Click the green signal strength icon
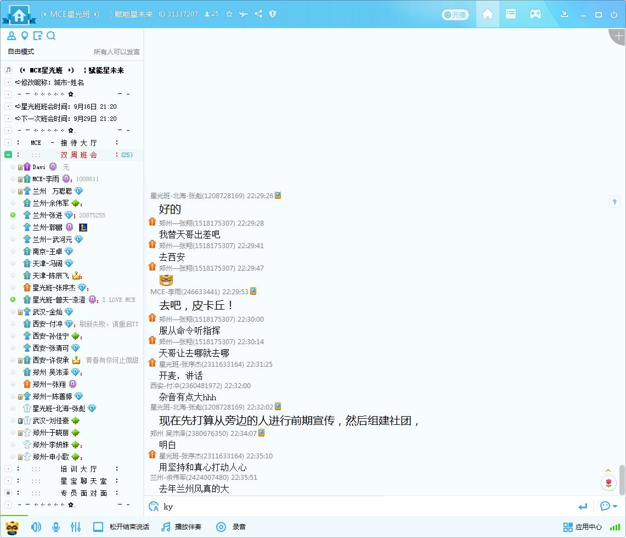This screenshot has height=538, width=626. click(x=615, y=527)
